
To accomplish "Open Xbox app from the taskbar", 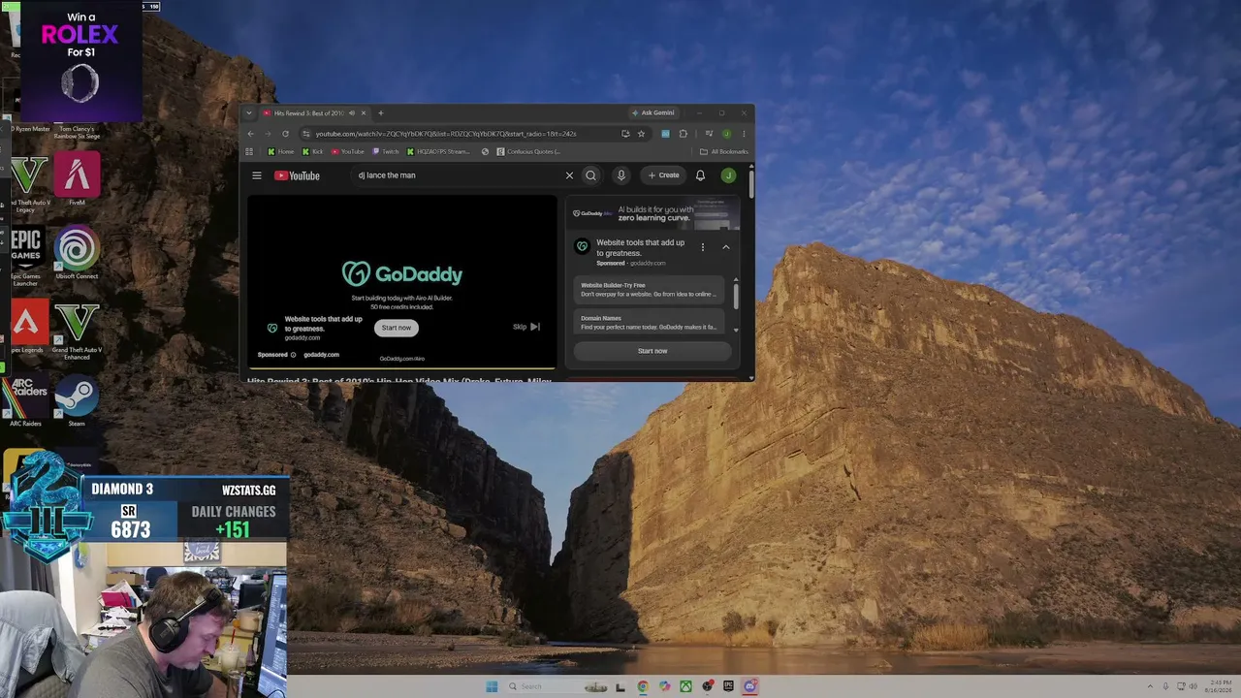I will click(685, 686).
